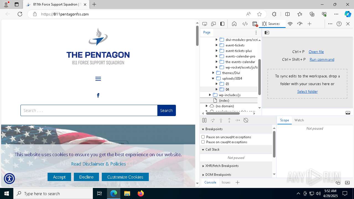Open DevTools Welcome home tool
The height and width of the screenshot is (199, 354).
tap(234, 24)
